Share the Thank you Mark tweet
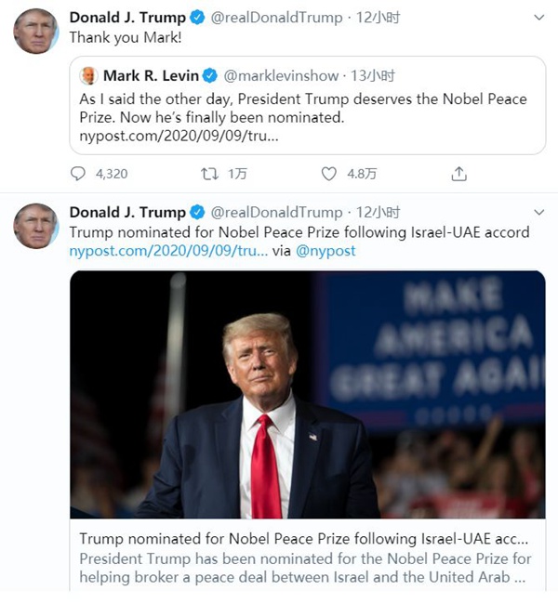 458,174
